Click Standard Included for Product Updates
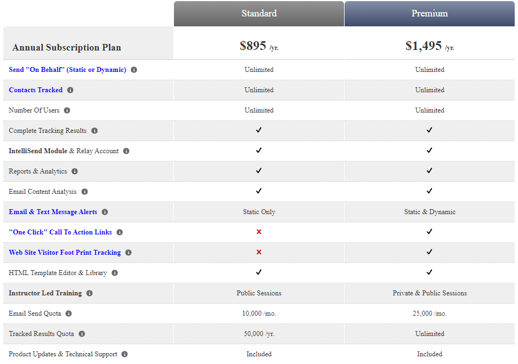 pyautogui.click(x=259, y=354)
